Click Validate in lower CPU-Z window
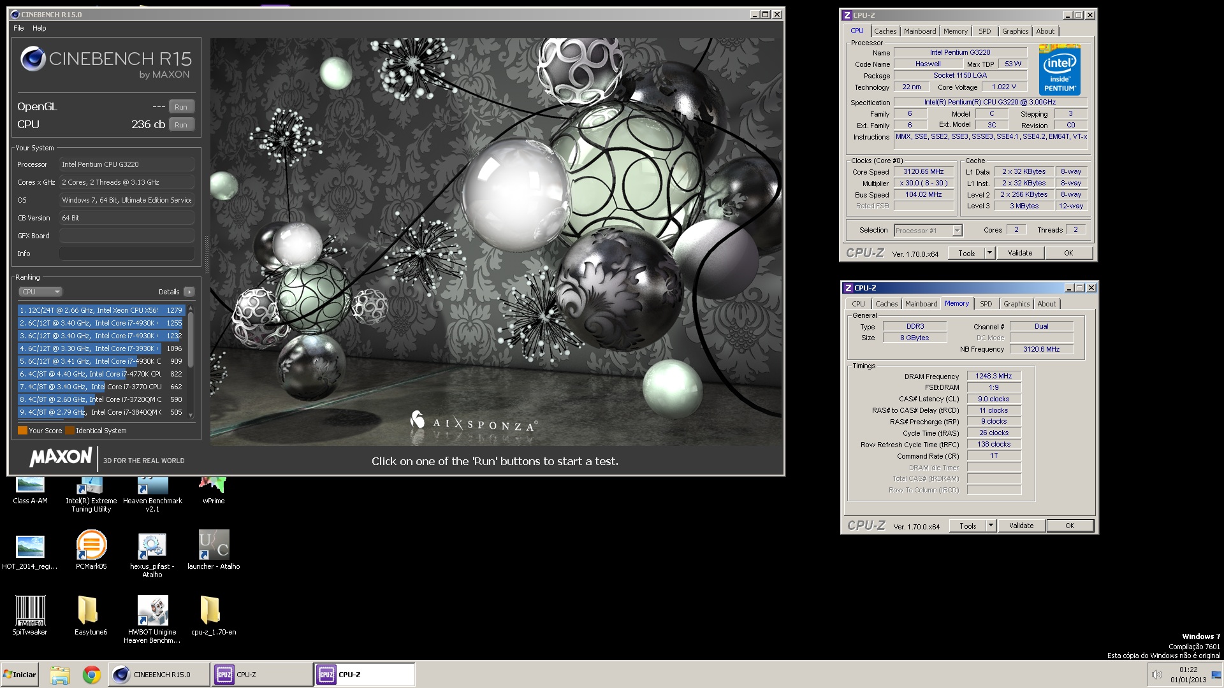Viewport: 1224px width, 688px height. point(1021,526)
